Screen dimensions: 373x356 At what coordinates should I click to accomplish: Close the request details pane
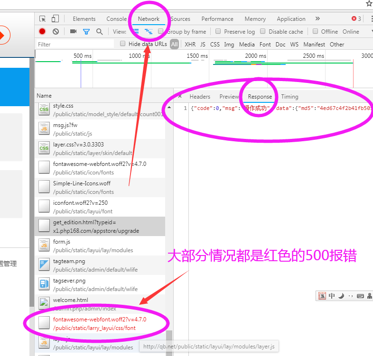pyautogui.click(x=180, y=96)
